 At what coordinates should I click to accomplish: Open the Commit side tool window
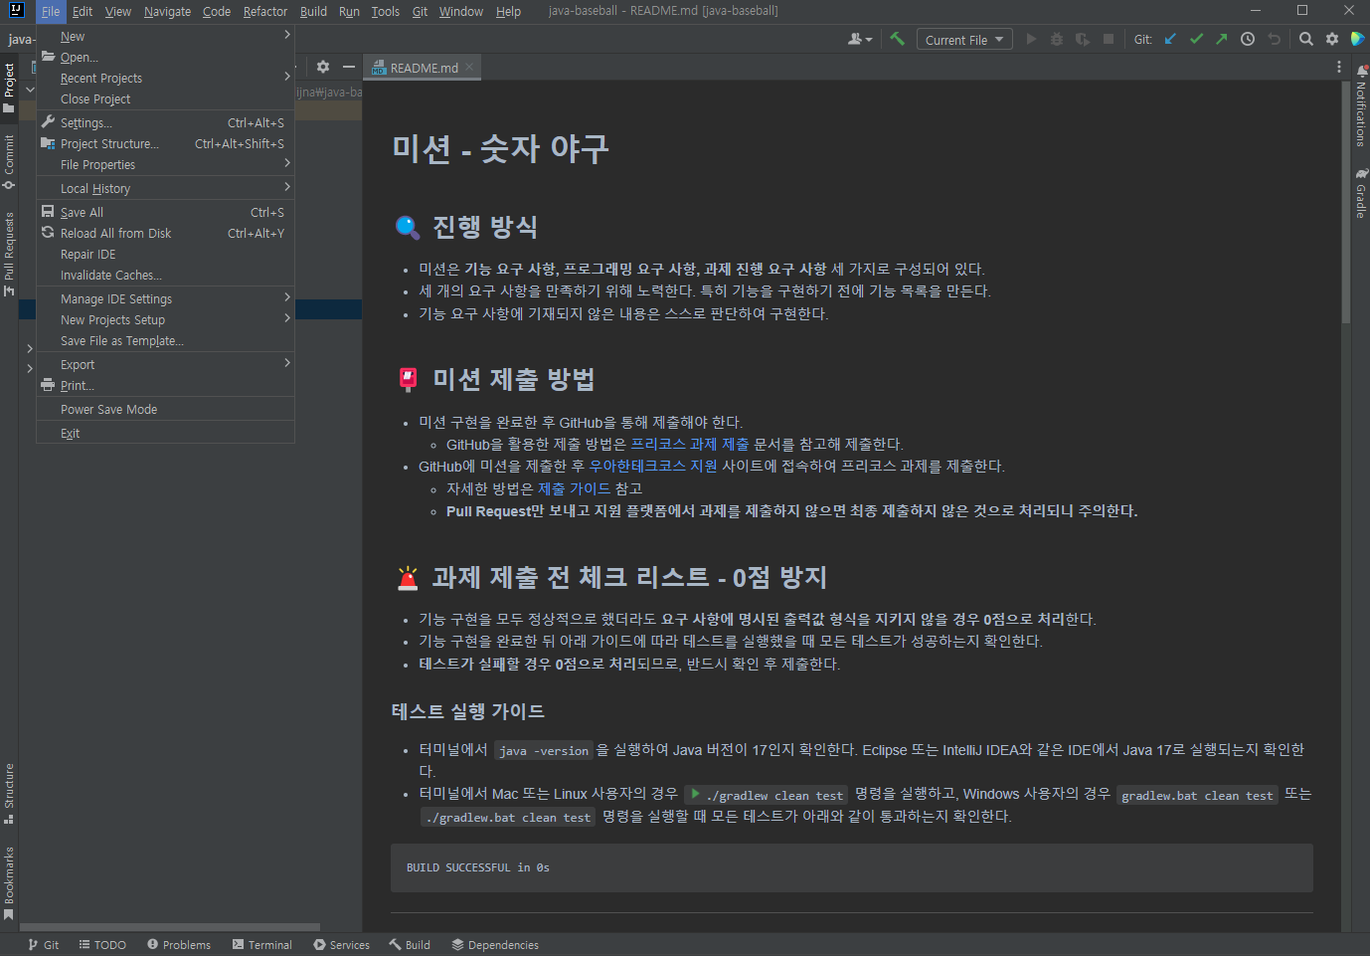tap(9, 161)
